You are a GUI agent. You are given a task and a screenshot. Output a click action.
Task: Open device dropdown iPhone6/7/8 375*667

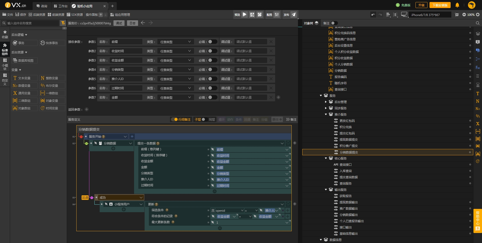[x=430, y=15]
